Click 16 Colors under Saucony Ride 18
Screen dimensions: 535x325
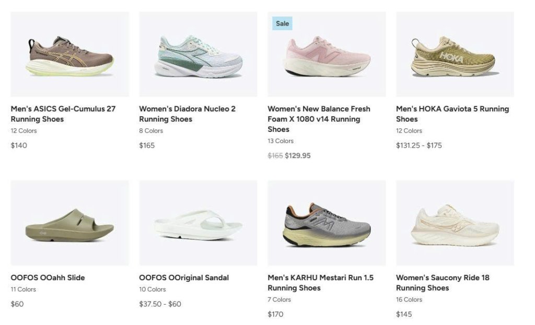pos(409,299)
